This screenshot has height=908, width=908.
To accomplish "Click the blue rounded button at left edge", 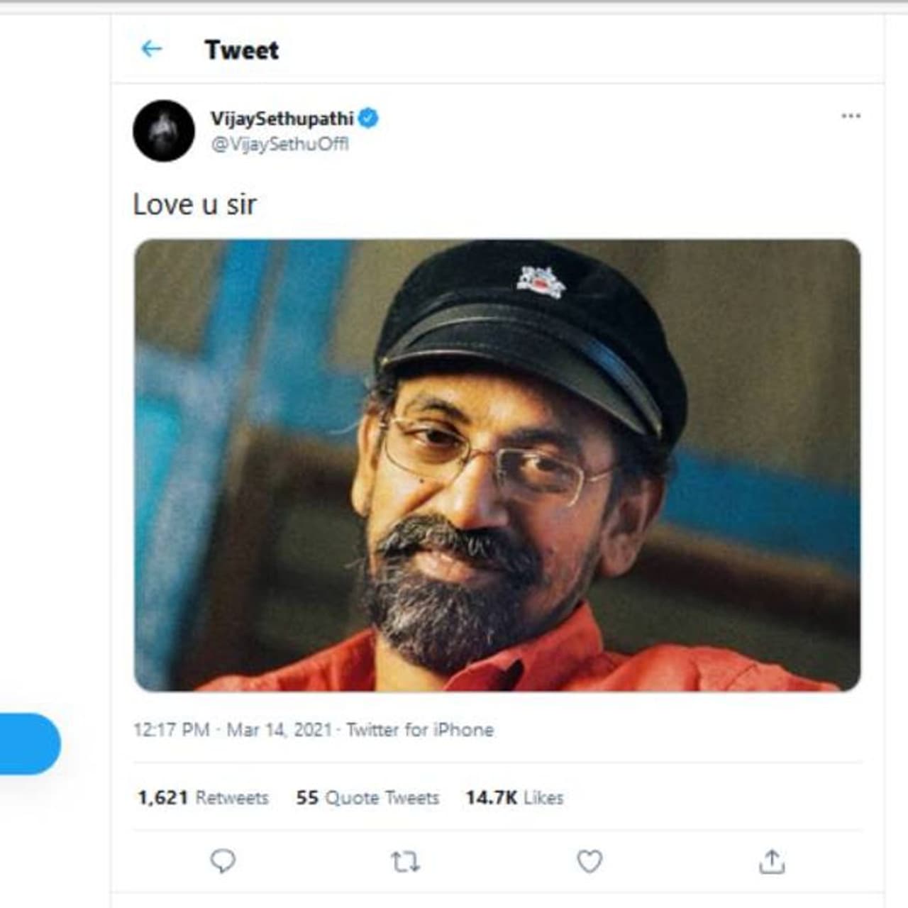I will click(26, 744).
